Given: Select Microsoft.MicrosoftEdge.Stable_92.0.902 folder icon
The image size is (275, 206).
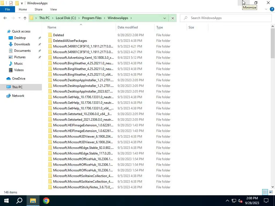Looking at the screenshot, I should coord(50,148).
